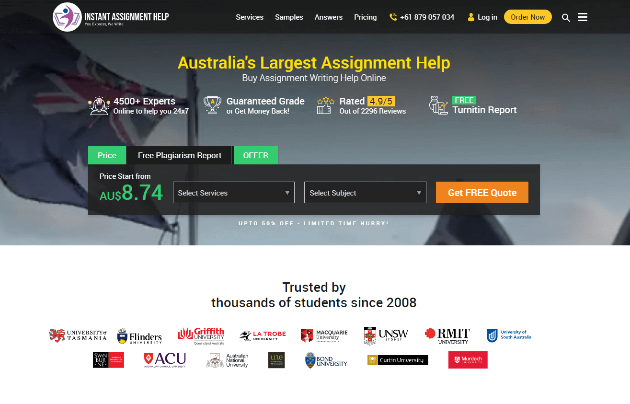
Task: Click 'or Get Money Back!' text
Action: [x=258, y=111]
